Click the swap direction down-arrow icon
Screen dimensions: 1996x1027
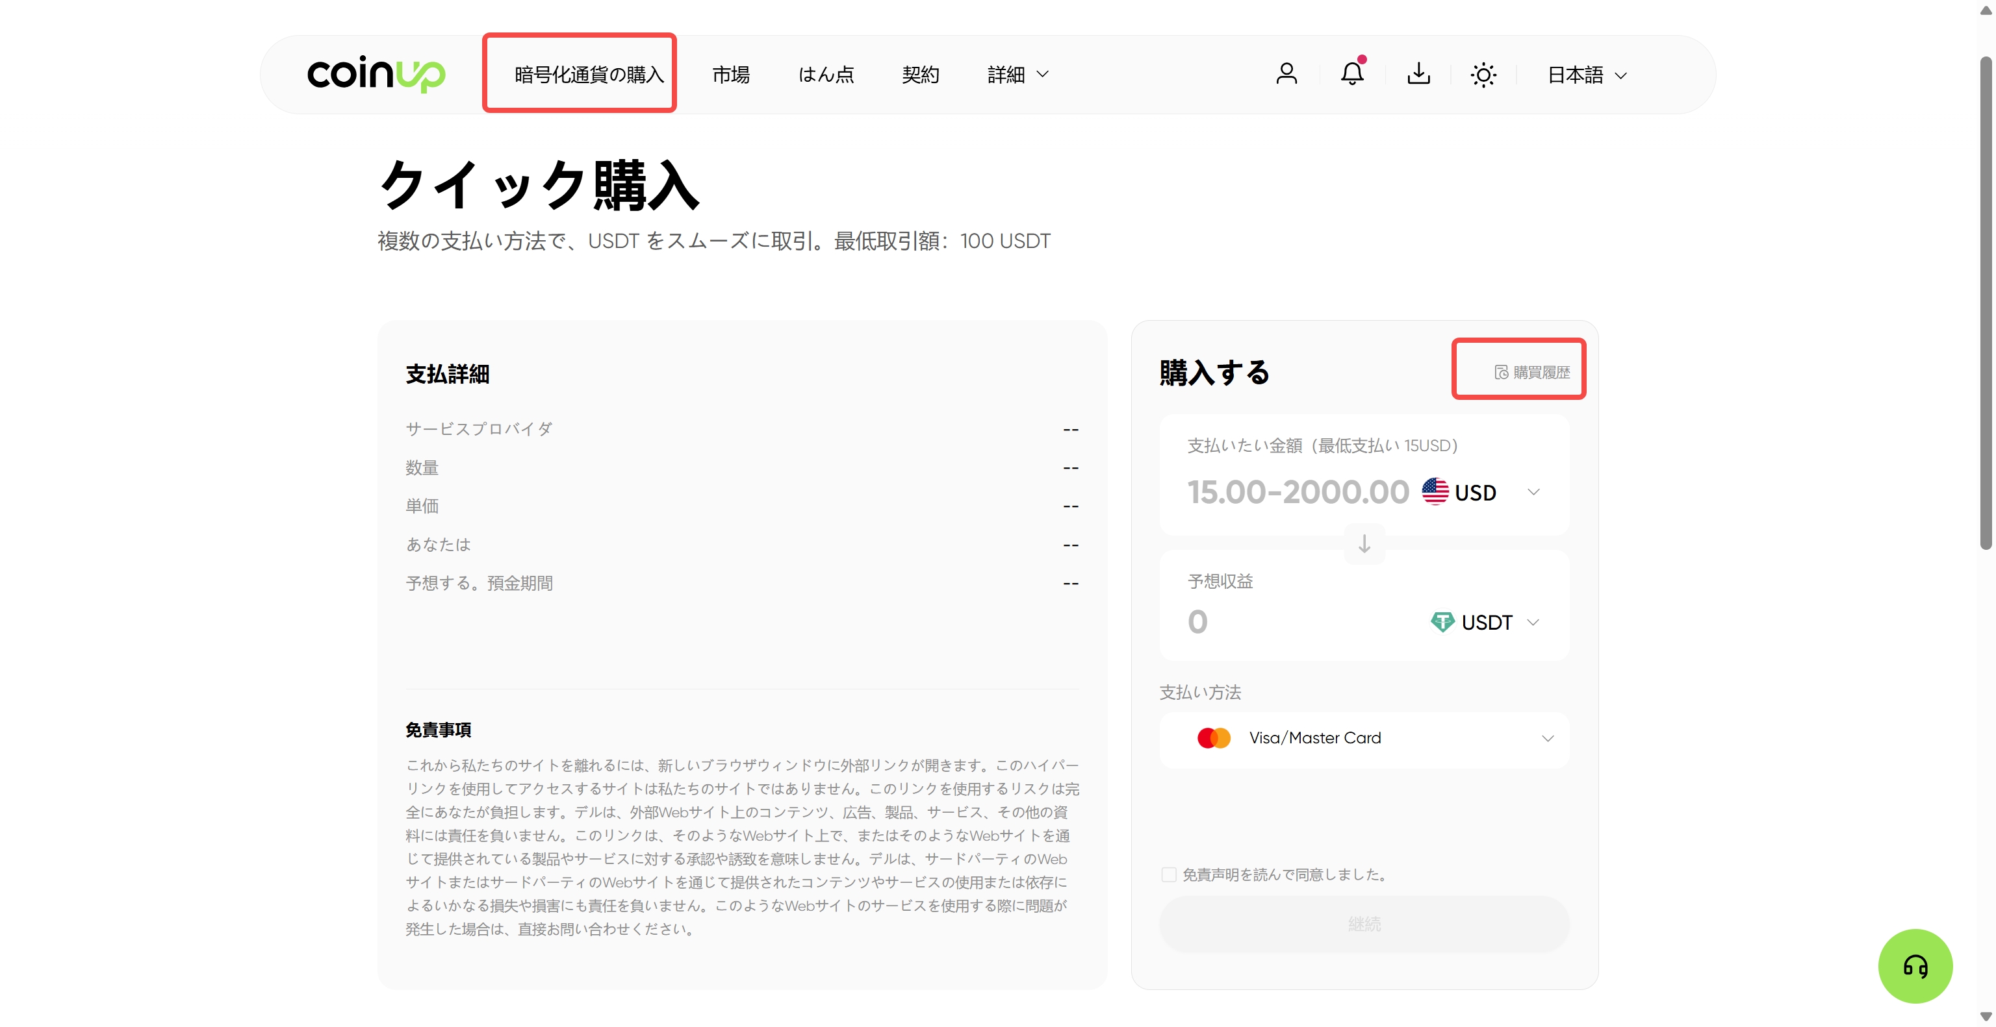(x=1364, y=544)
